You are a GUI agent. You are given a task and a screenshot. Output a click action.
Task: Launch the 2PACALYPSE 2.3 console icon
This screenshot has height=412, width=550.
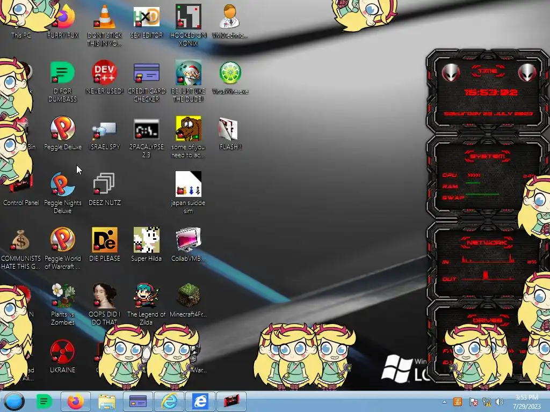(146, 137)
